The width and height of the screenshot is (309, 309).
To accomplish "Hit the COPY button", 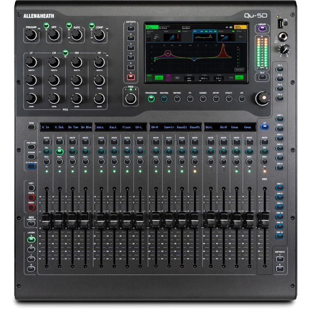I will point(31,188).
